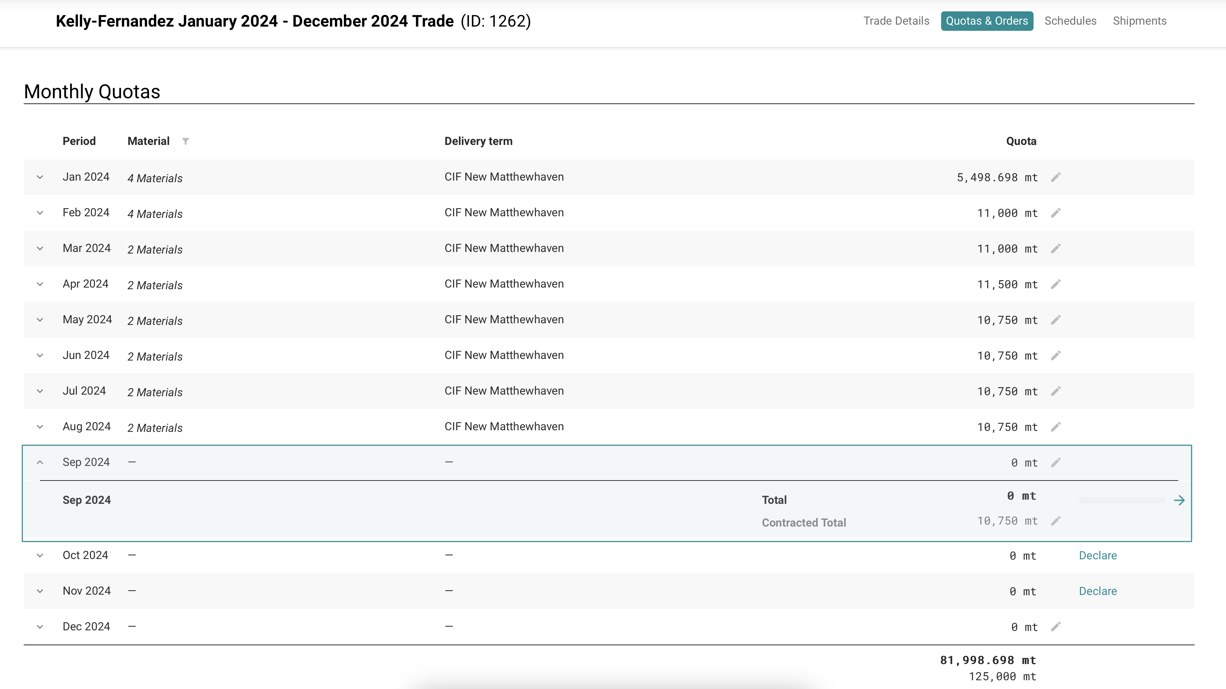Collapse the Sep 2024 quota row
This screenshot has width=1226, height=689.
pyautogui.click(x=40, y=463)
